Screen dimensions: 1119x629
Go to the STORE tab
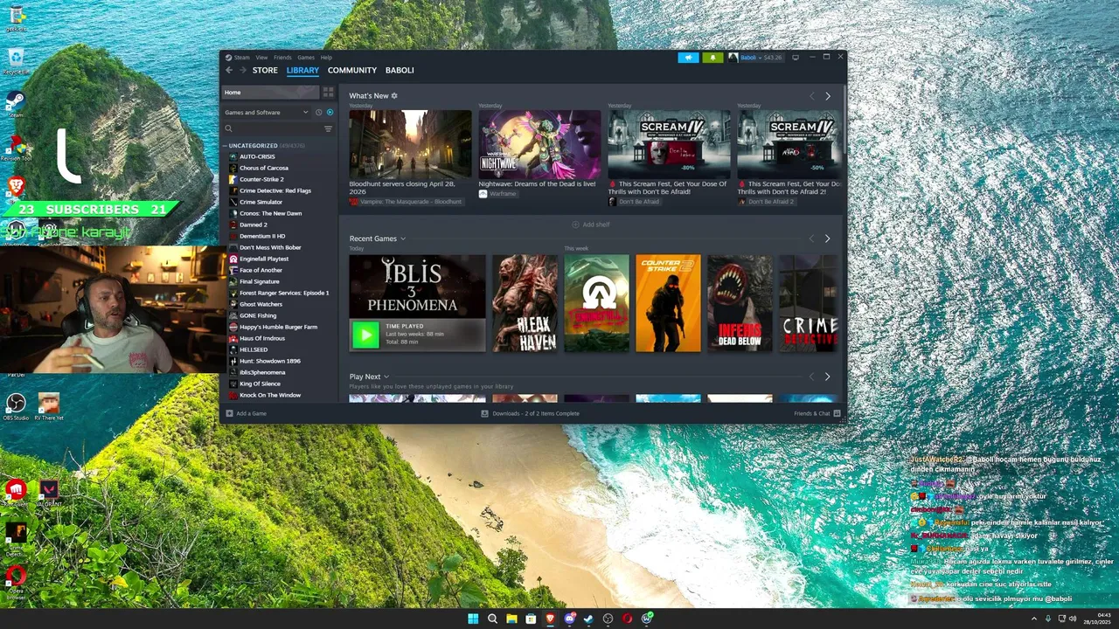click(265, 70)
